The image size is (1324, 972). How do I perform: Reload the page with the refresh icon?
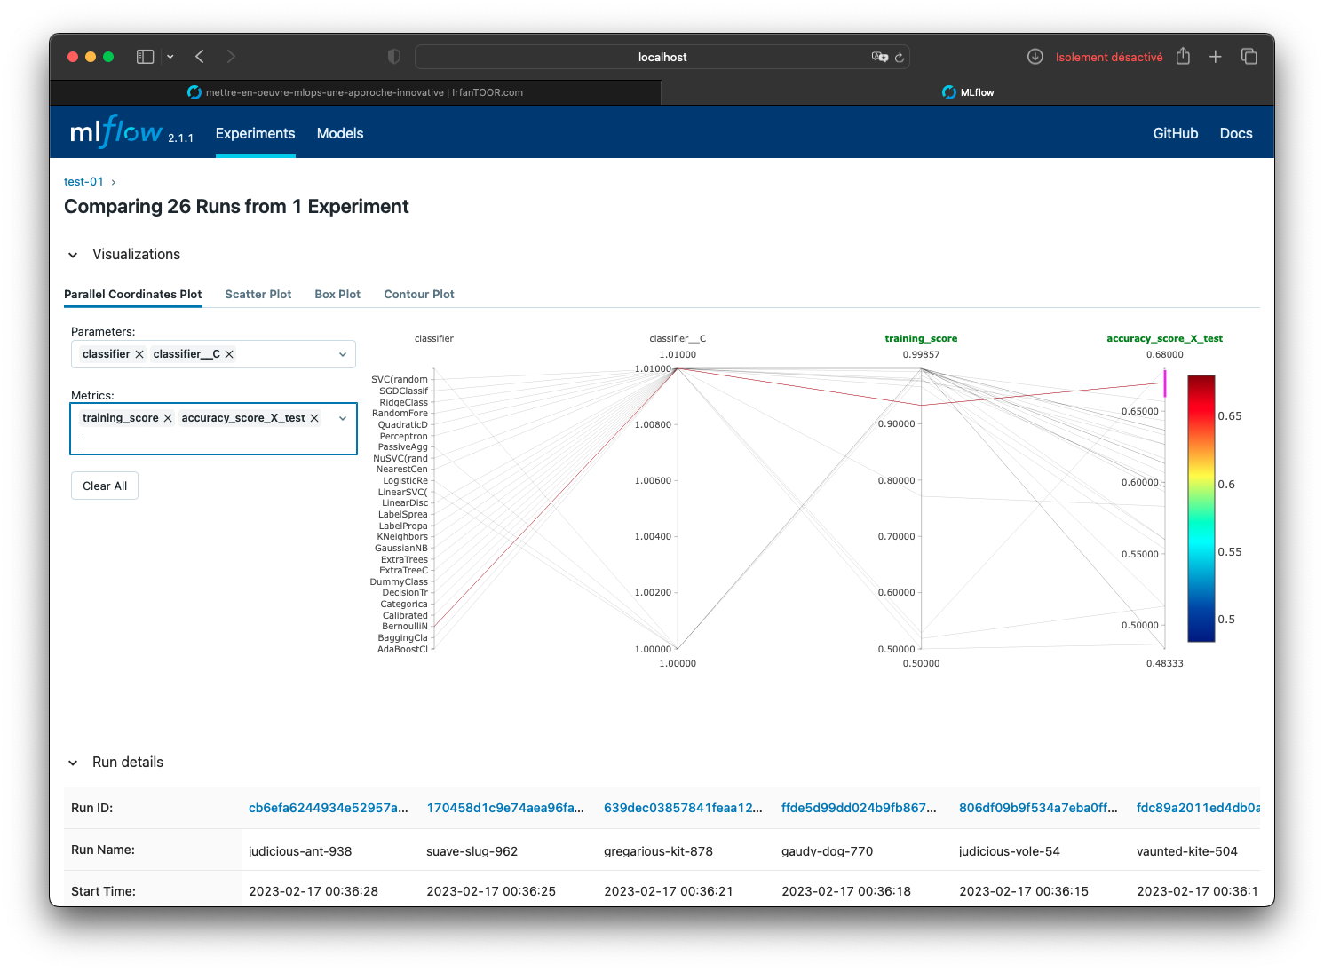click(x=900, y=58)
